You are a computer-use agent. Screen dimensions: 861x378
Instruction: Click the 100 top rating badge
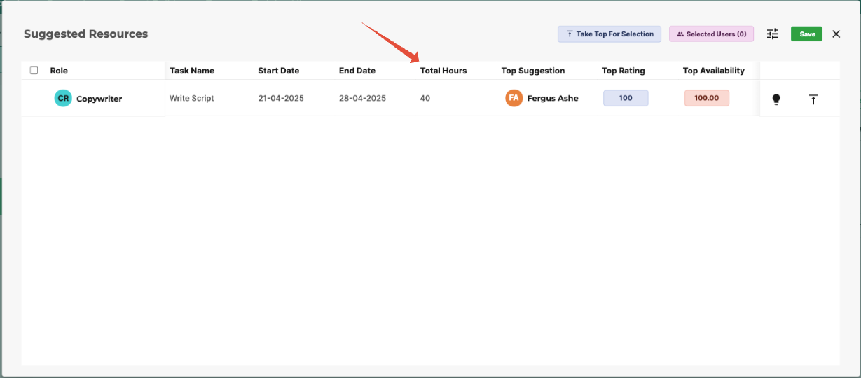(x=626, y=98)
